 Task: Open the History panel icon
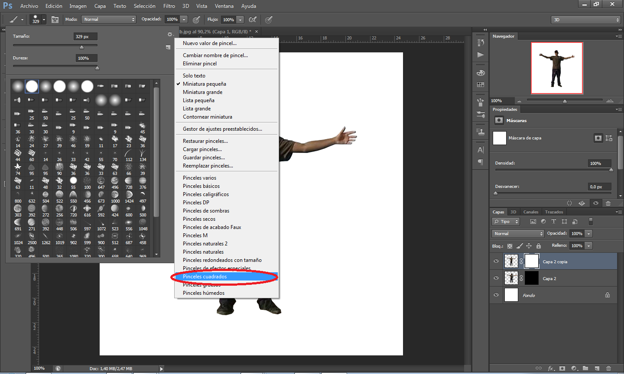[481, 42]
